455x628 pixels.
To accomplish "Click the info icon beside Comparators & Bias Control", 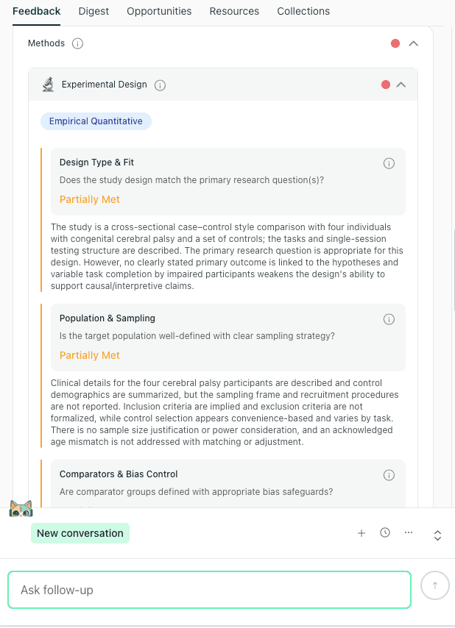I will click(x=389, y=475).
